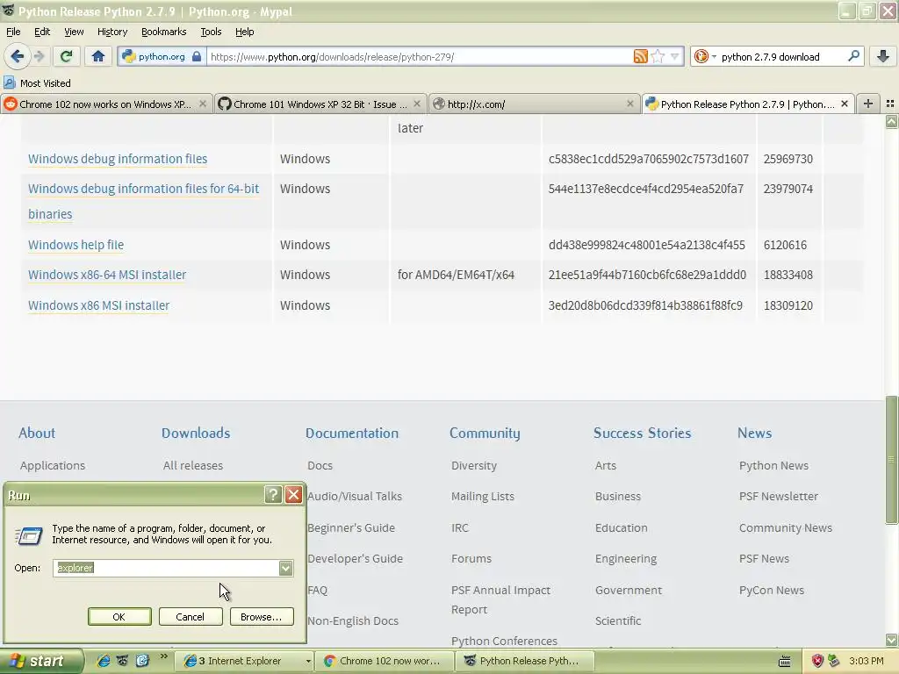899x674 pixels.
Task: Expand the Open combo box dropdown in Run dialog
Action: [285, 568]
